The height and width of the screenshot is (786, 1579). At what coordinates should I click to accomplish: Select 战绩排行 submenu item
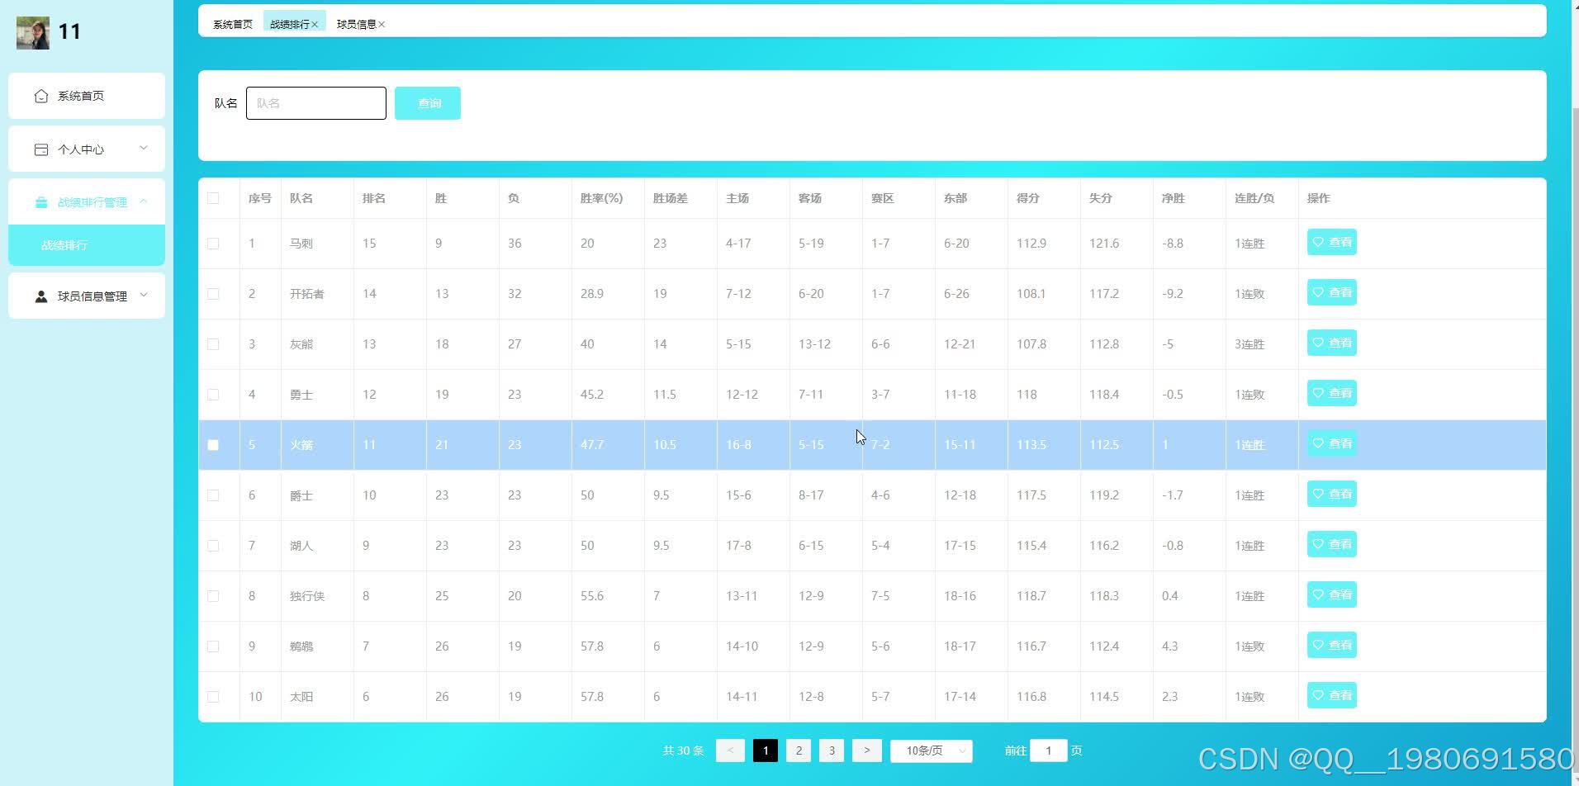(x=87, y=245)
